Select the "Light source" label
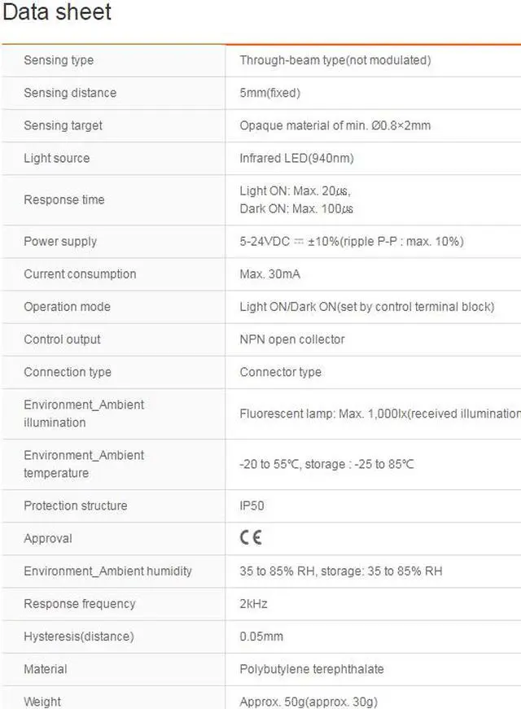Viewport: 521px width, 709px height. click(57, 158)
